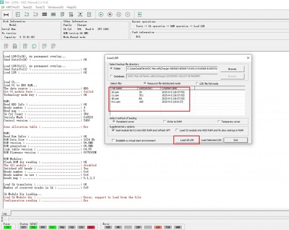289x230 pixels.
Task: Switch to the Log tab
Action: (x=5, y=214)
